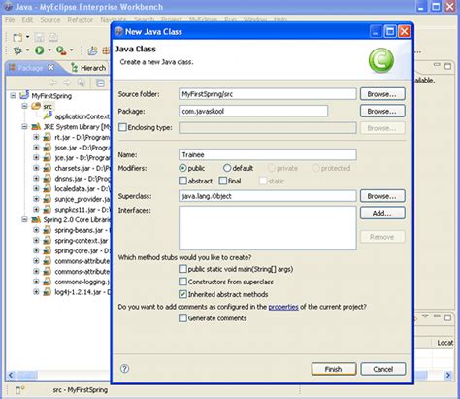This screenshot has height=399, width=460.
Task: Open the Refactor menu
Action: pos(81,20)
